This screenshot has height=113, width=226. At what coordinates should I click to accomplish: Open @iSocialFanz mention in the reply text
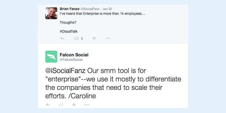(x=66, y=71)
